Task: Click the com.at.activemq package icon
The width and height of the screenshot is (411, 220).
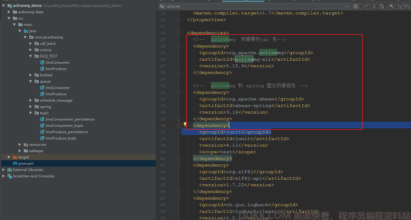Action: pyautogui.click(x=32, y=37)
